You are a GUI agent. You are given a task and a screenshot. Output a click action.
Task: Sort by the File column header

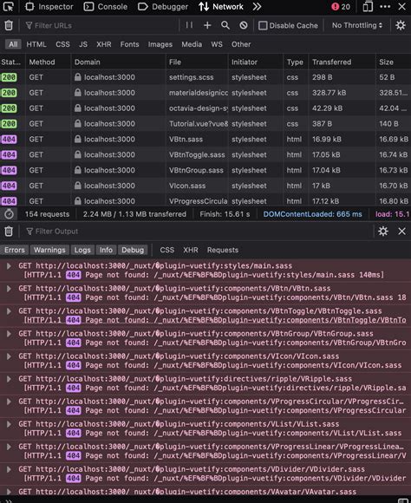click(x=197, y=62)
